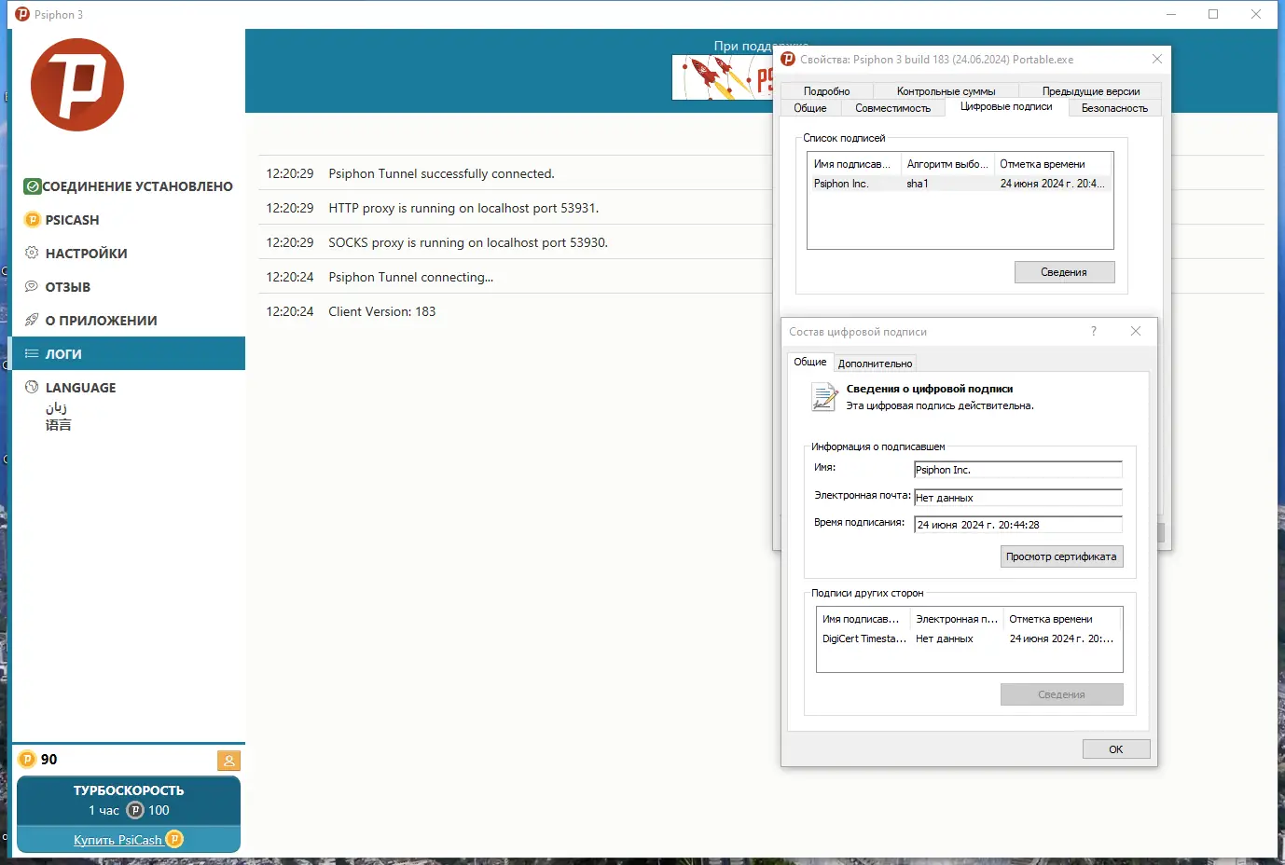Click the Имя field containing Psiphon Inc.
The height and width of the screenshot is (865, 1285).
click(1017, 470)
